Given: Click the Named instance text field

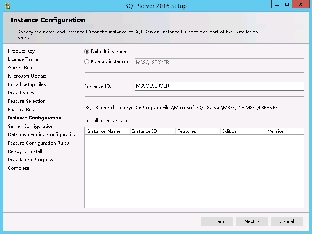Looking at the screenshot, I should click(219, 62).
